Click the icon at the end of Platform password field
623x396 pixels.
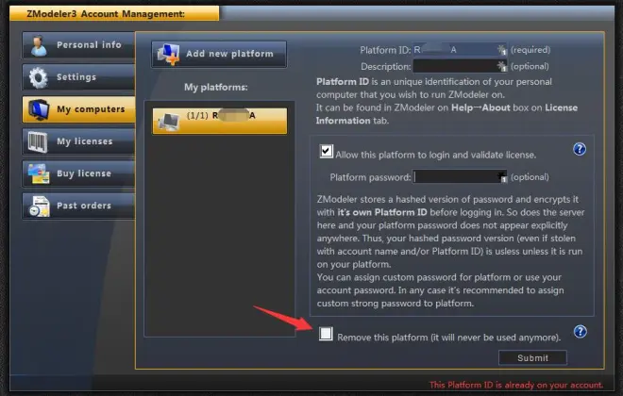[502, 177]
